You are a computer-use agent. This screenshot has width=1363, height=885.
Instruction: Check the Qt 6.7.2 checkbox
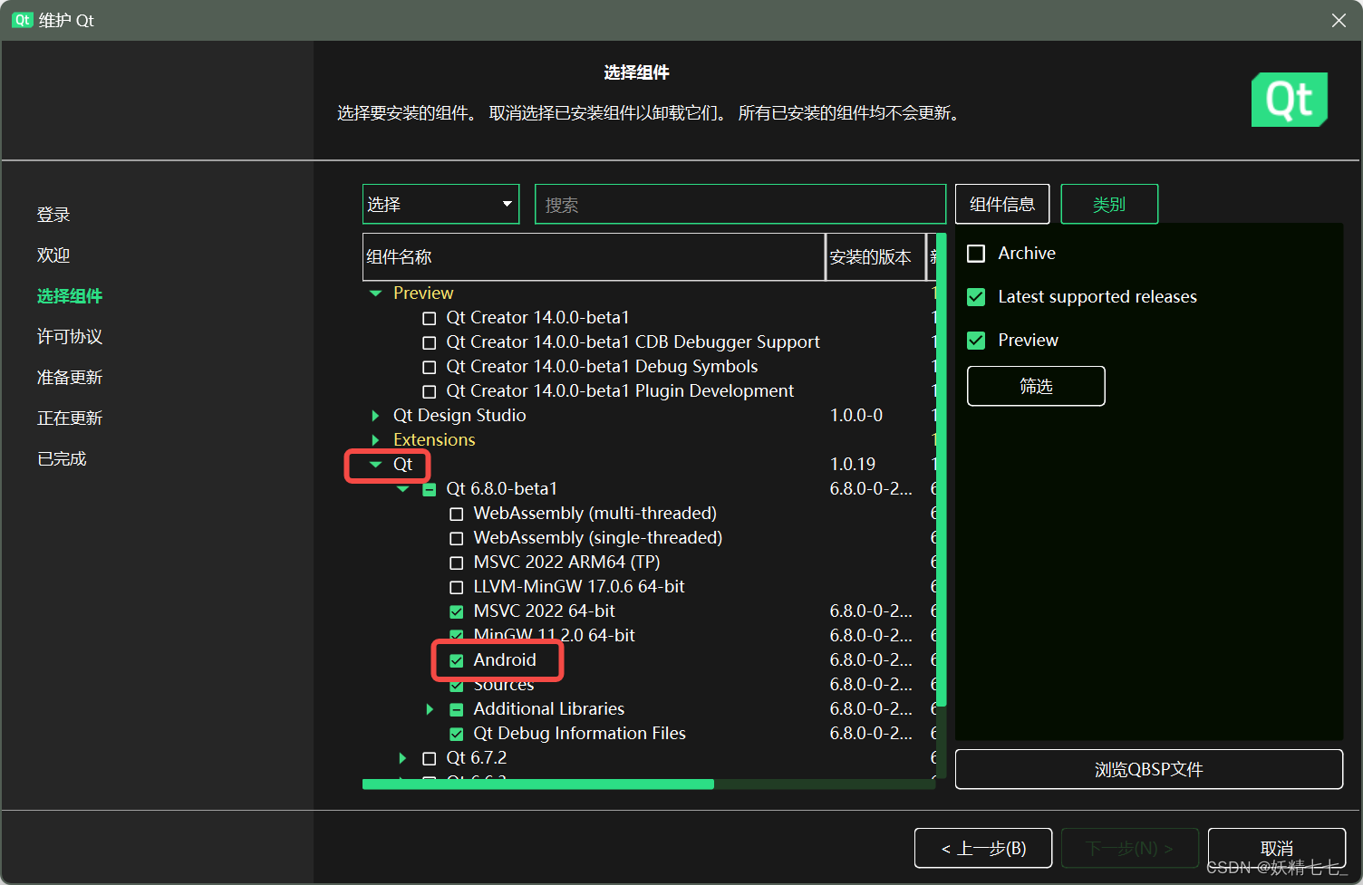click(x=430, y=759)
